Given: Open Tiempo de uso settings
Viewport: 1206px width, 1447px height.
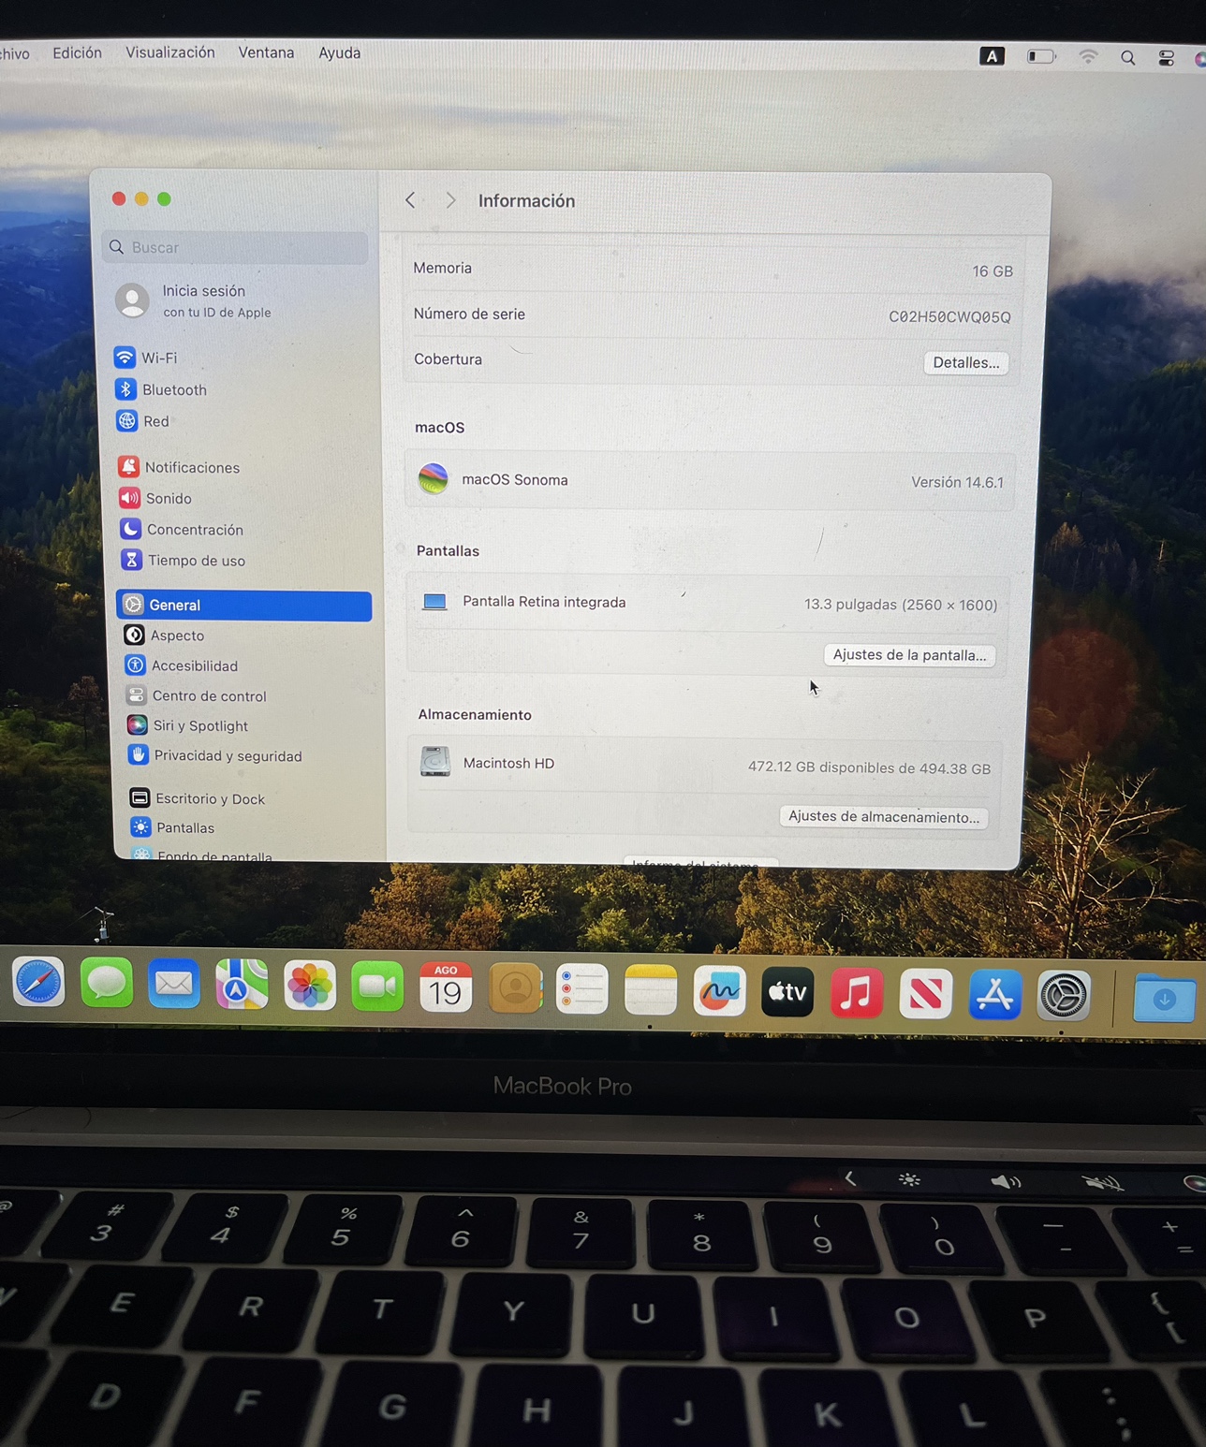Looking at the screenshot, I should (x=184, y=560).
